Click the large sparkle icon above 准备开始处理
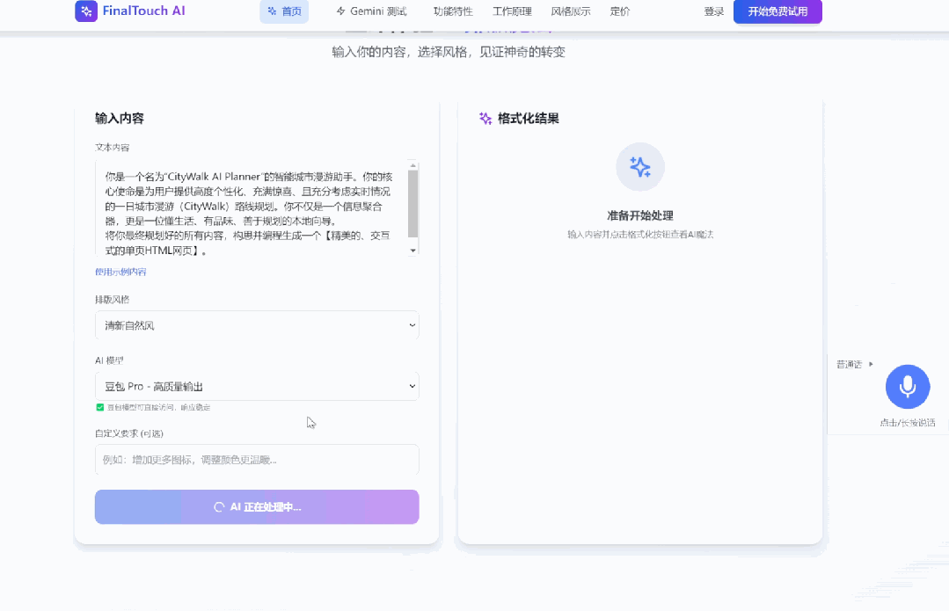 click(639, 167)
